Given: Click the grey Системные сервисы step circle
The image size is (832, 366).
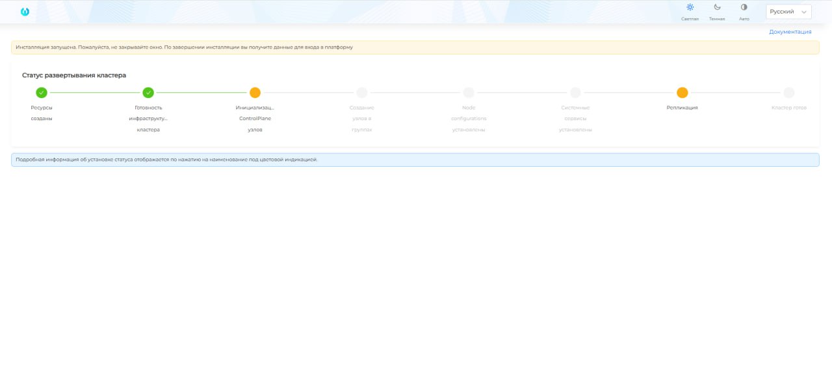Looking at the screenshot, I should pyautogui.click(x=575, y=93).
